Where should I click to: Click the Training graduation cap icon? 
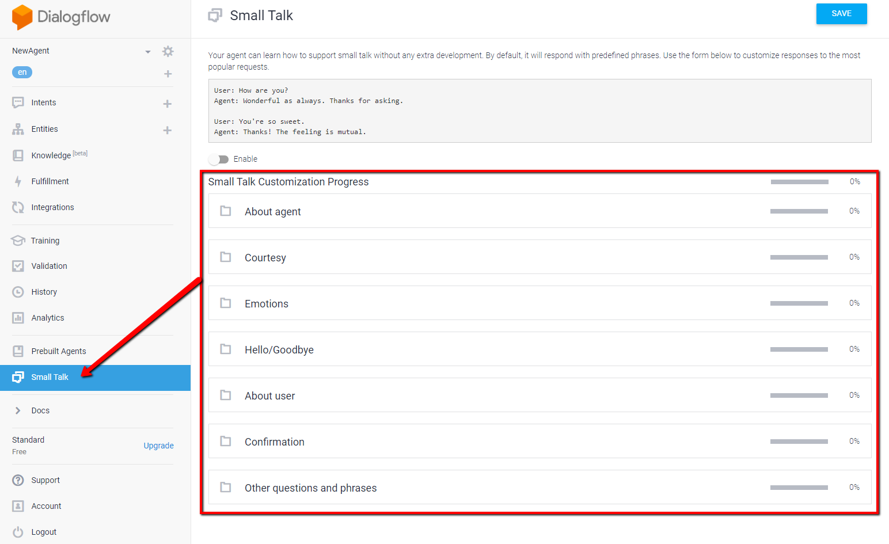click(x=18, y=241)
